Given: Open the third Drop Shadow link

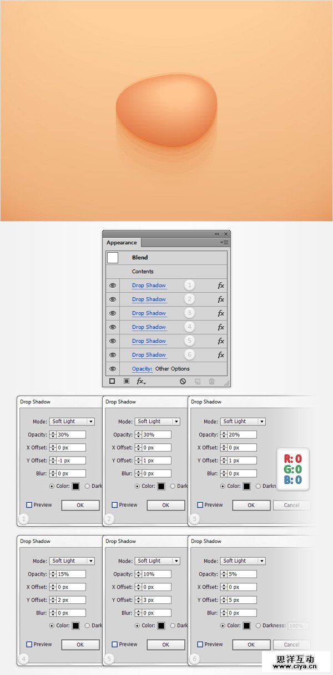Looking at the screenshot, I should click(x=149, y=313).
